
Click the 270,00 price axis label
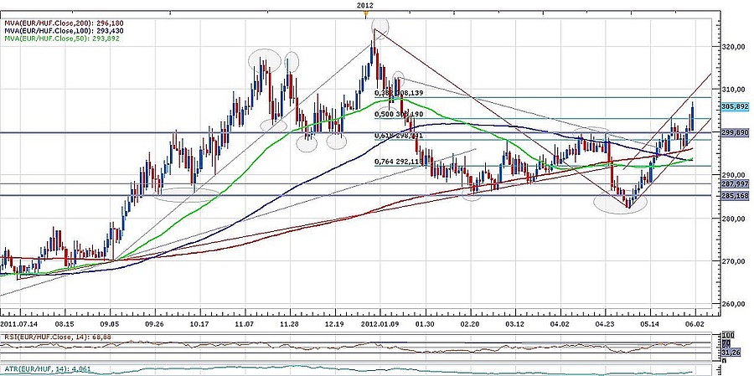[x=733, y=260]
